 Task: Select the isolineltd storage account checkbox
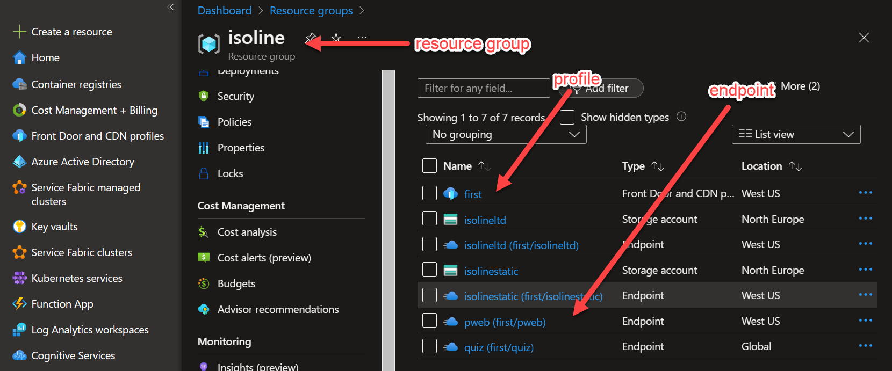click(429, 219)
